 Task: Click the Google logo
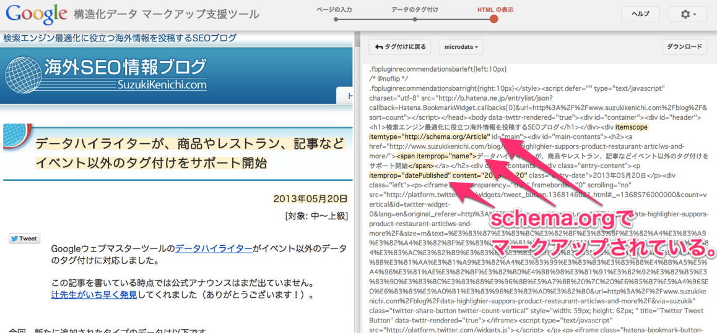pyautogui.click(x=37, y=14)
